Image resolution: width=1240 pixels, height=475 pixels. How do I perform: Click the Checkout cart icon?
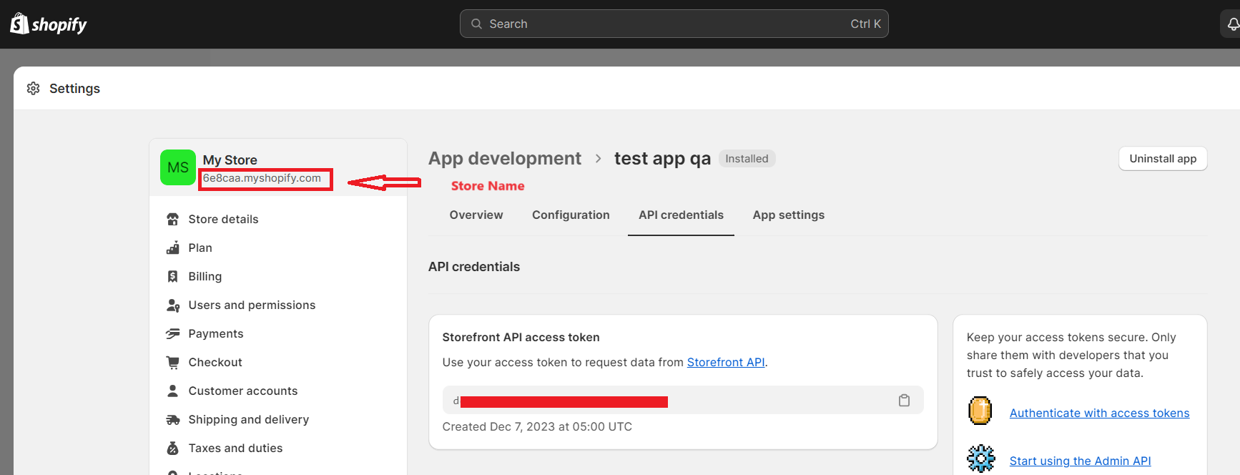(172, 362)
